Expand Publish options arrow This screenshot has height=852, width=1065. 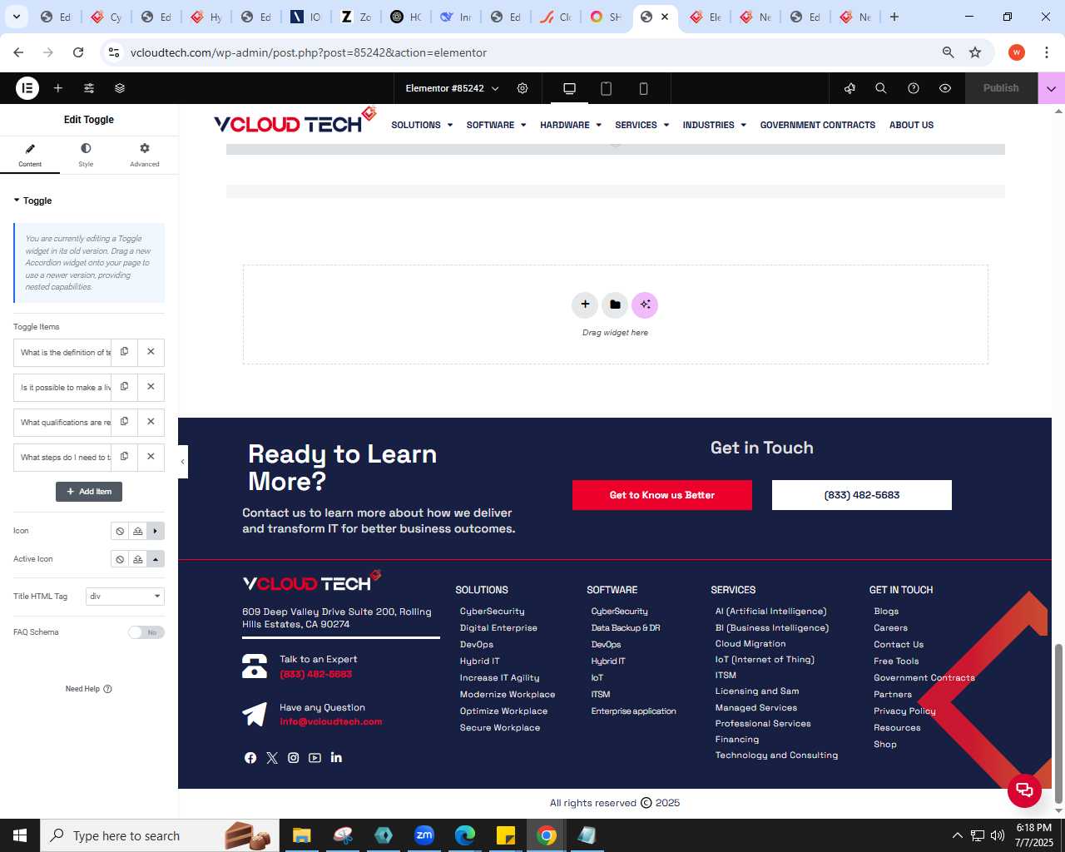click(1051, 88)
